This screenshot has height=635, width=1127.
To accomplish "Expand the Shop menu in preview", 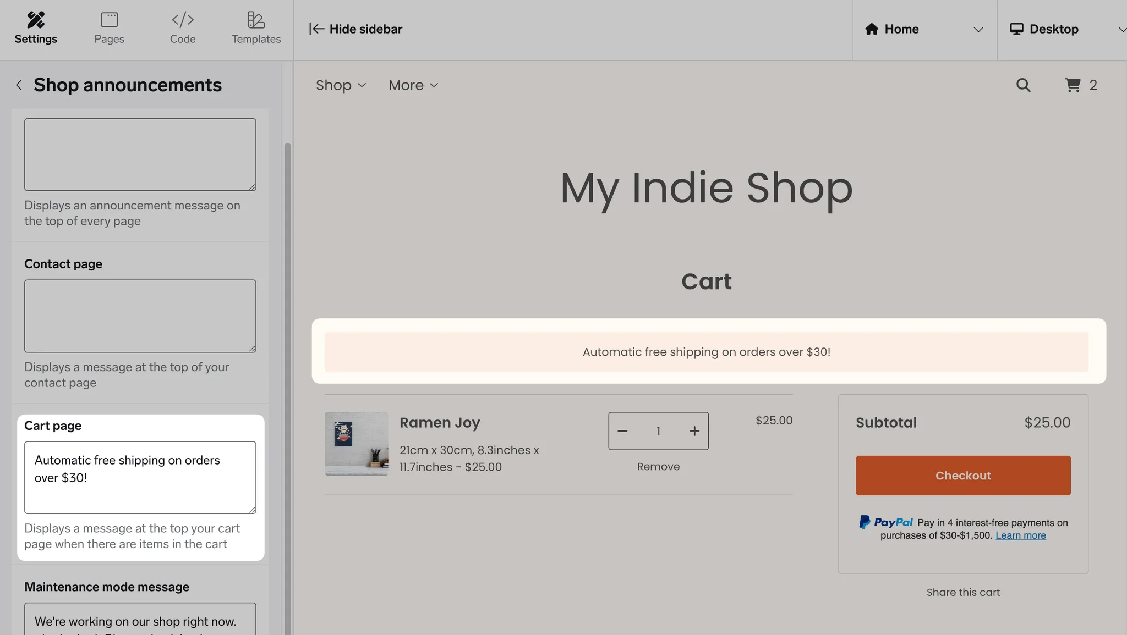I will point(341,85).
